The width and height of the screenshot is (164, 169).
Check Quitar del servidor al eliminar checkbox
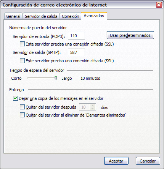click(22, 115)
